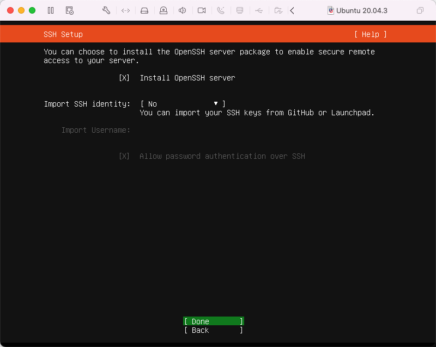Click the network adapter arrows icon

tap(126, 10)
